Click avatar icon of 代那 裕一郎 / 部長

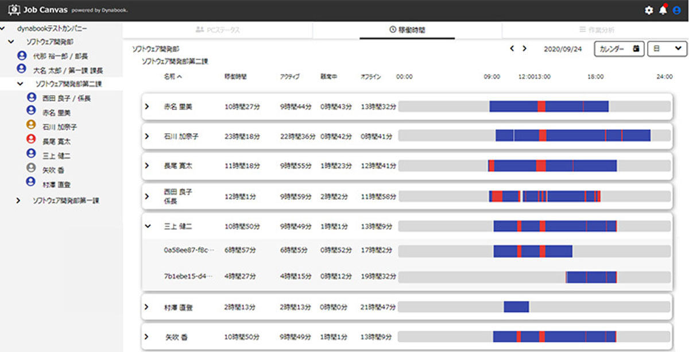pyautogui.click(x=22, y=56)
